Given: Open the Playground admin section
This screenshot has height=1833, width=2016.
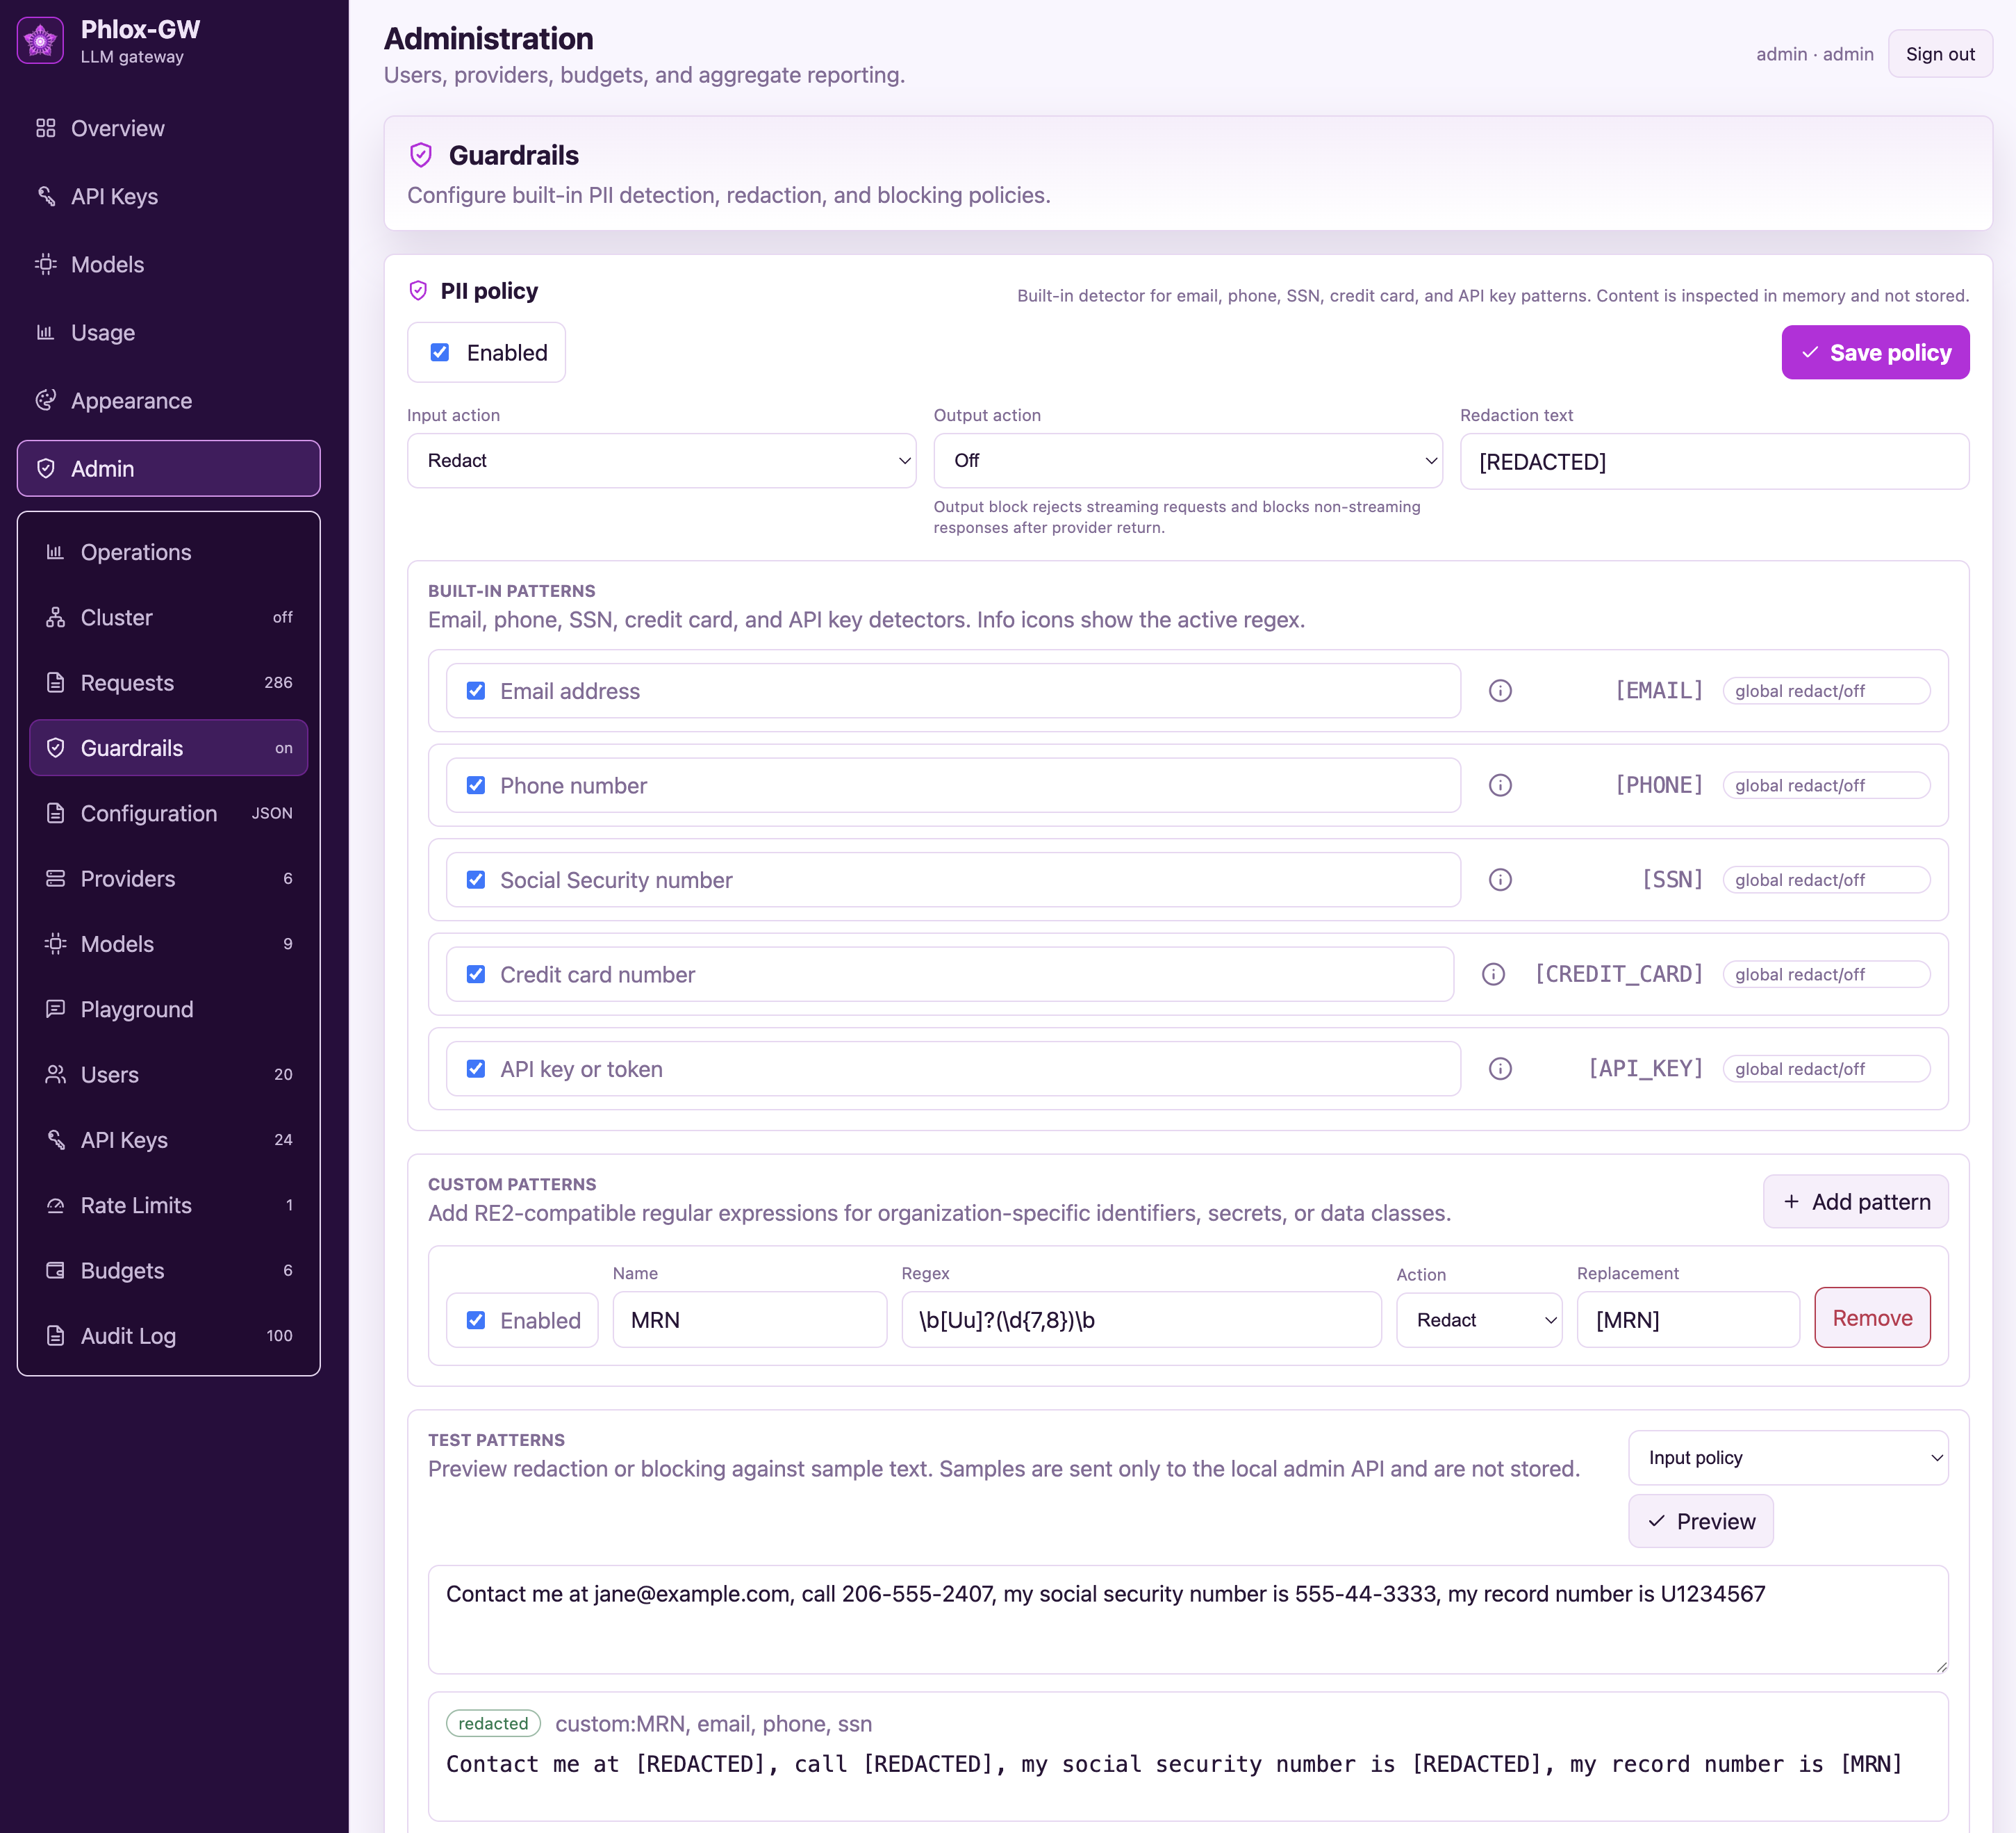Looking at the screenshot, I should [168, 1009].
